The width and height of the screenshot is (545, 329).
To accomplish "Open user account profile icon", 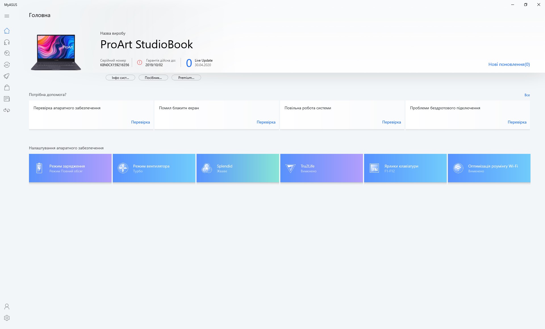I will coord(7,307).
